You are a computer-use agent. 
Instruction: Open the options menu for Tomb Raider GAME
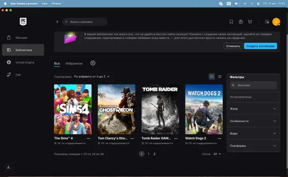[176, 138]
